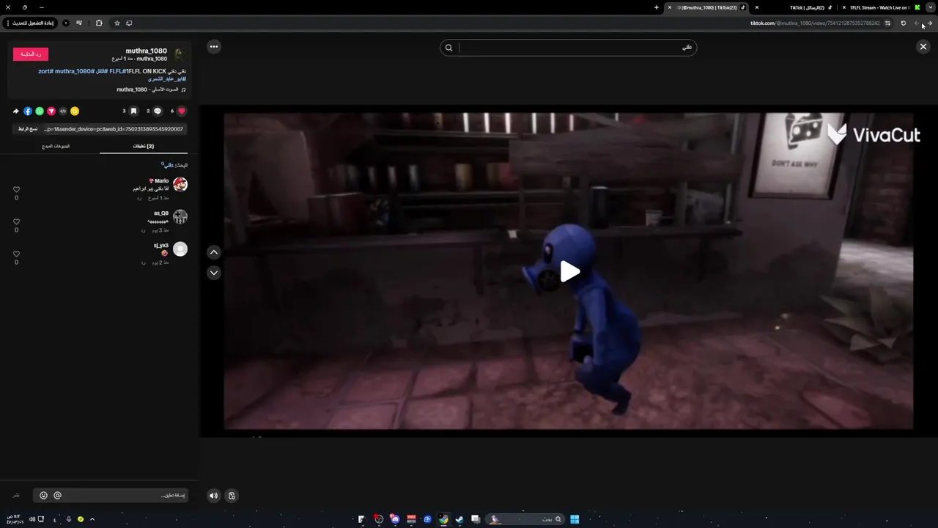Open the embed code icon
938x528 pixels.
pos(63,111)
